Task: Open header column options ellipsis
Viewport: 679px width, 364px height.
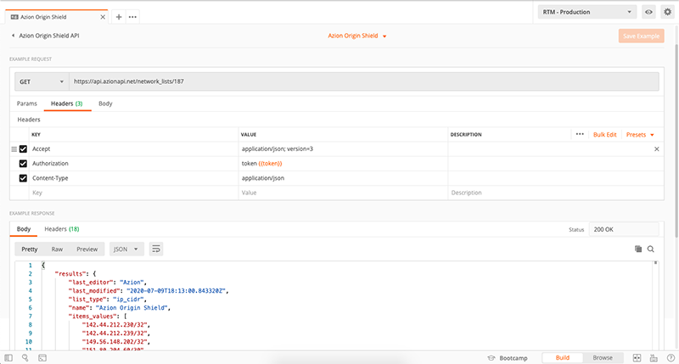Action: (x=580, y=134)
